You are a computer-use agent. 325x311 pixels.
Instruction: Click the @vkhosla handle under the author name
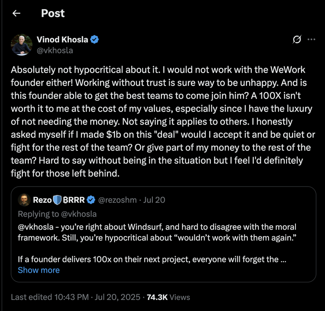click(x=55, y=50)
